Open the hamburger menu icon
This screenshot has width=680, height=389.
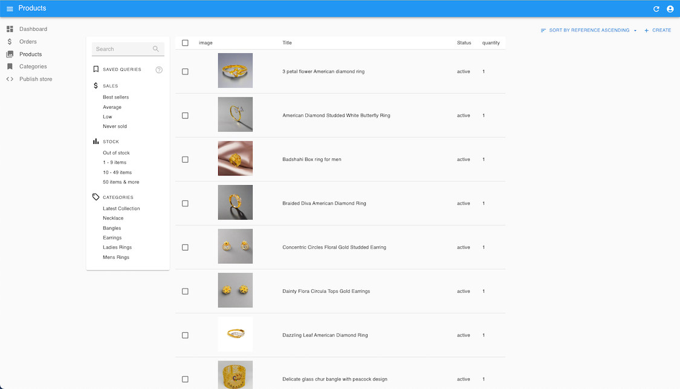point(10,8)
